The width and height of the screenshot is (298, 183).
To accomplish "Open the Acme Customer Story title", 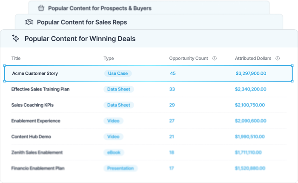I will click(35, 73).
